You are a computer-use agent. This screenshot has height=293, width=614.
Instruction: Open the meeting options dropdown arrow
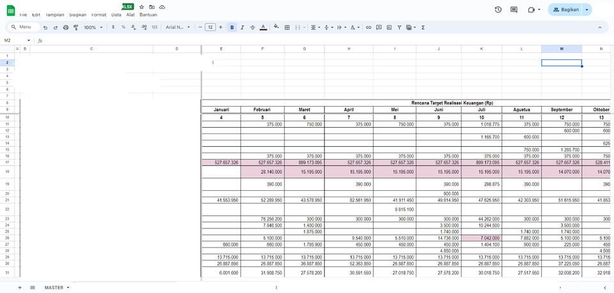[539, 10]
